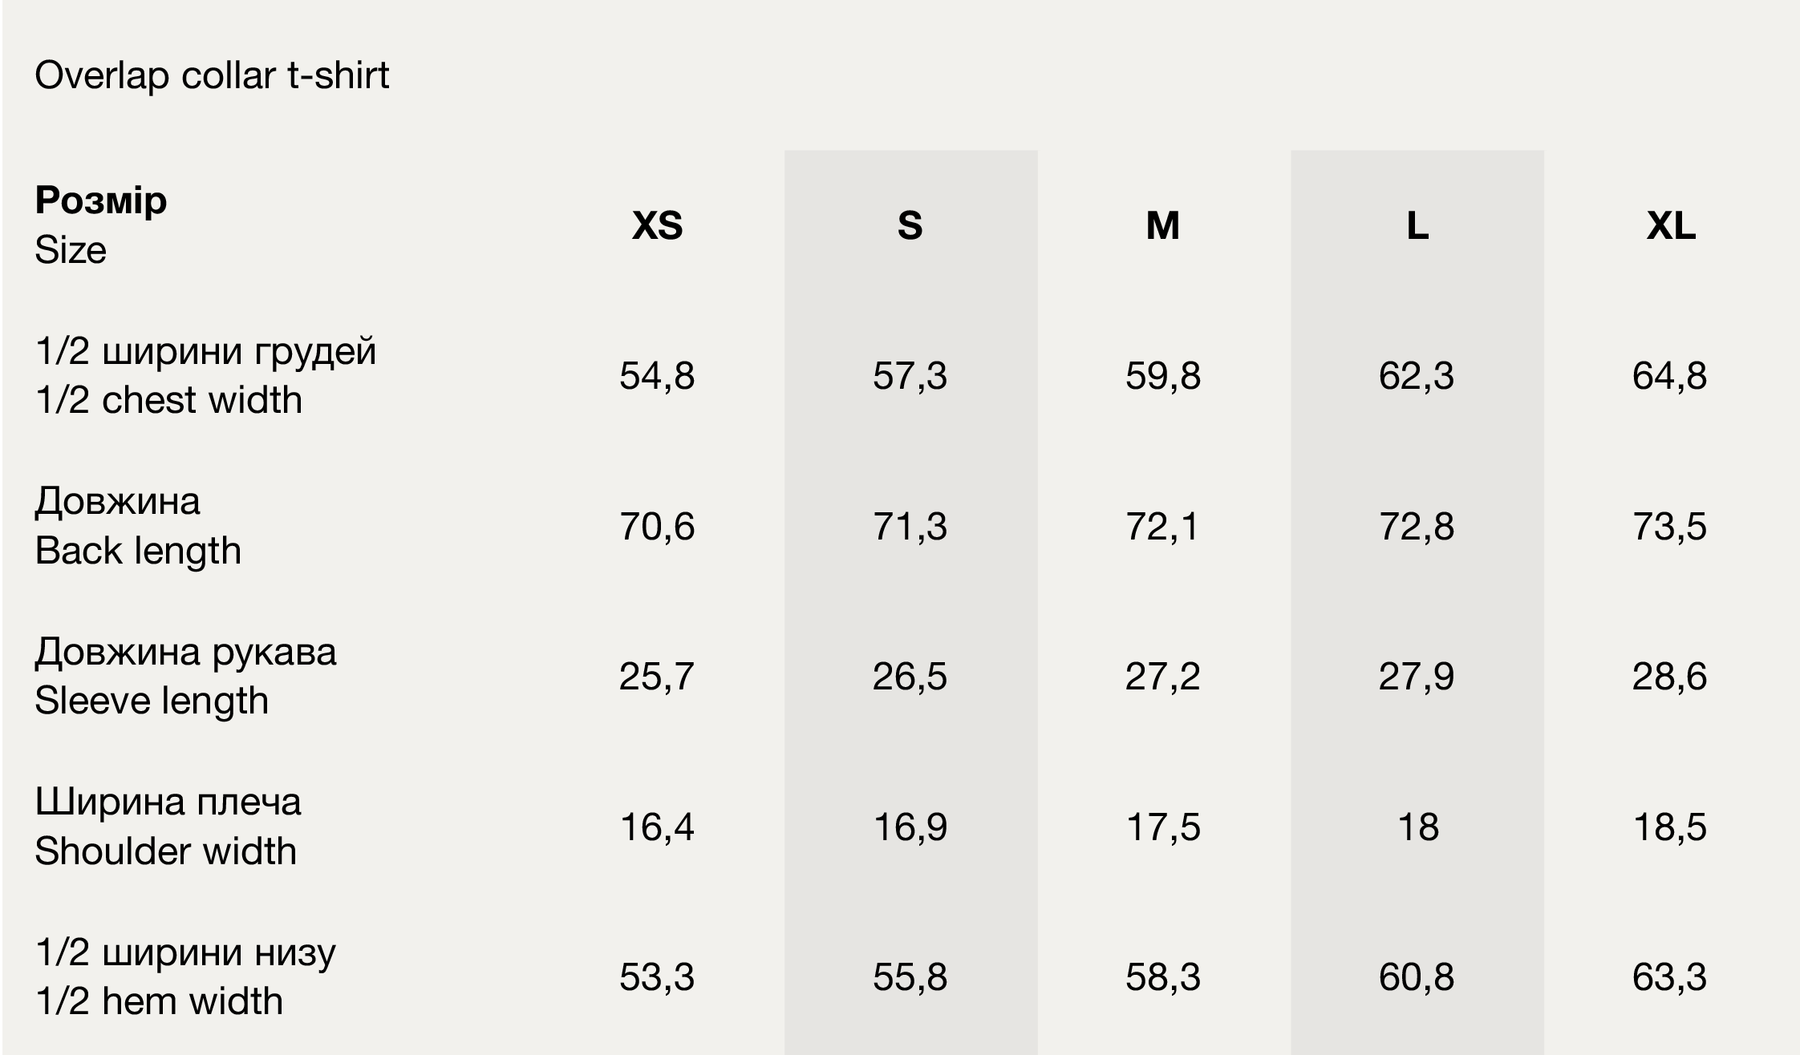Select hem width value 55,8 for S
This screenshot has width=1800, height=1055.
point(910,977)
